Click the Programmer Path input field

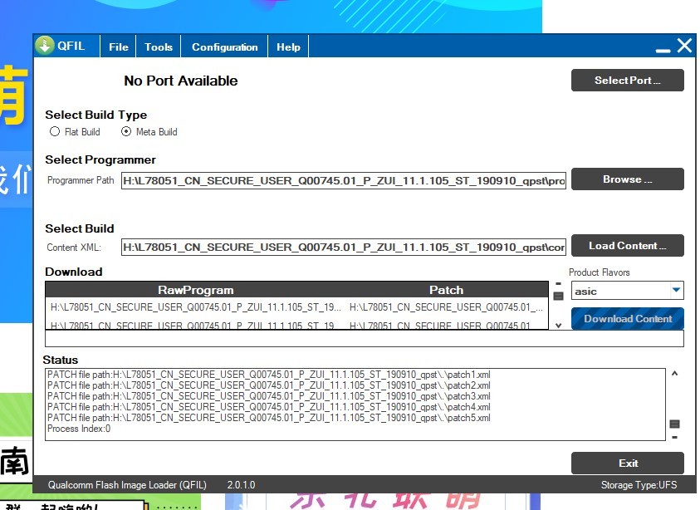point(343,180)
